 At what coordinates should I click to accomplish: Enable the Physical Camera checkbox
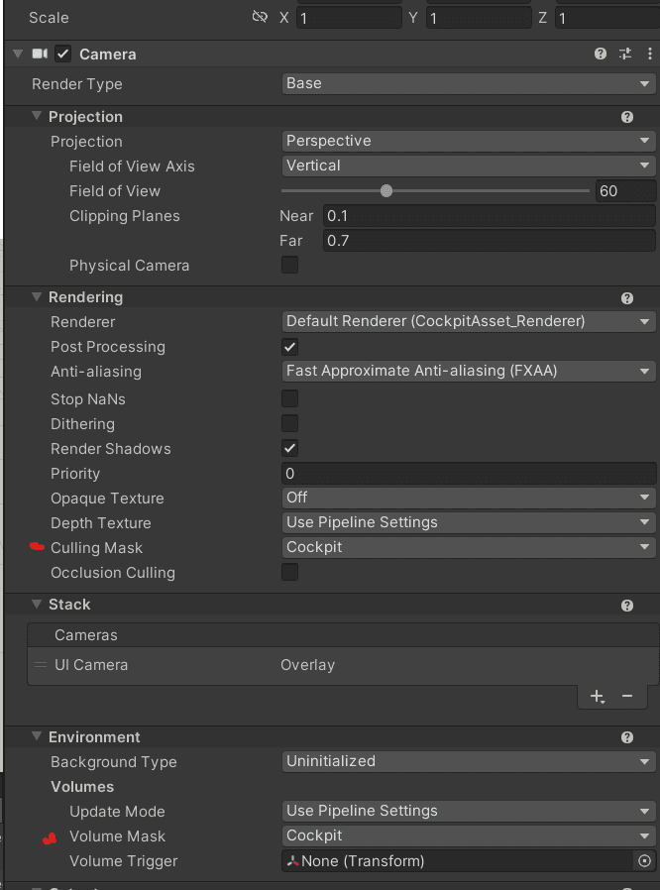coord(290,265)
